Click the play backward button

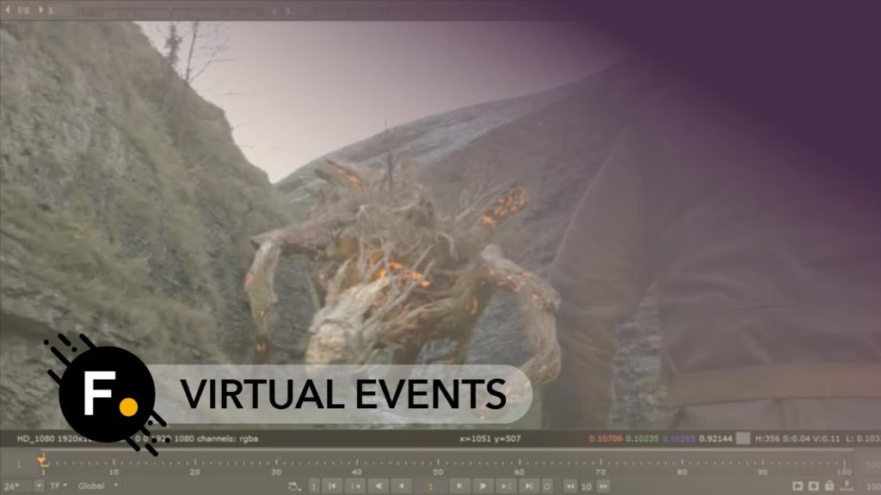[400, 486]
